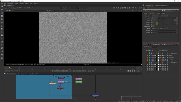The image size is (181, 102).
Task: Switch to the Dope Sheet tab
Action: point(32,74)
